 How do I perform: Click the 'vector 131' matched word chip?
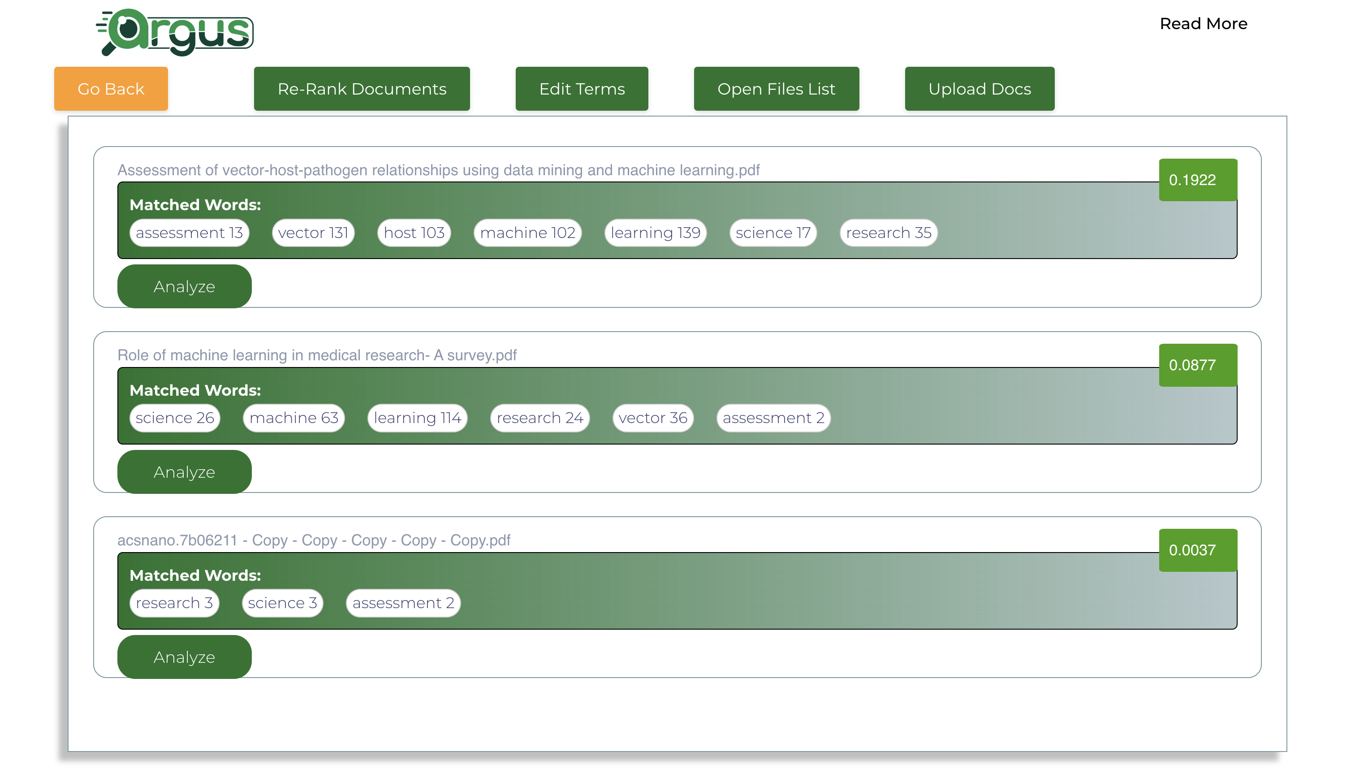(313, 233)
